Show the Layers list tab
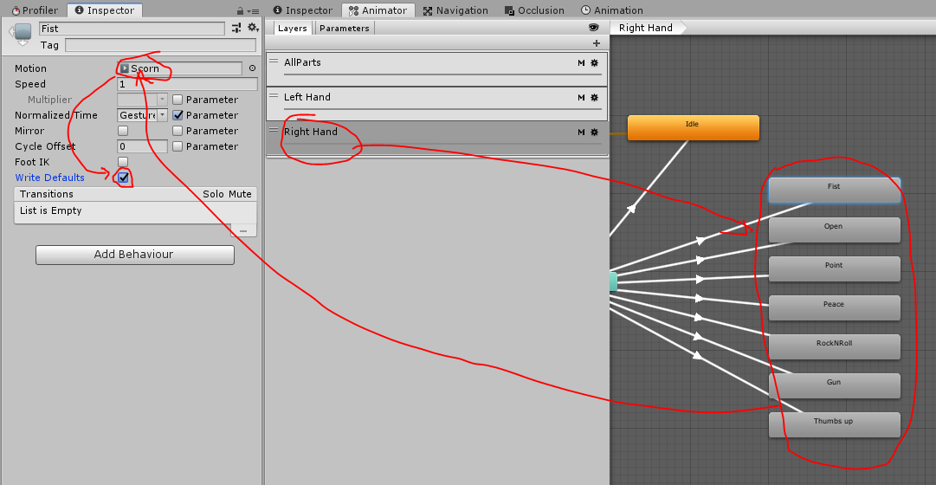936x485 pixels. (293, 28)
